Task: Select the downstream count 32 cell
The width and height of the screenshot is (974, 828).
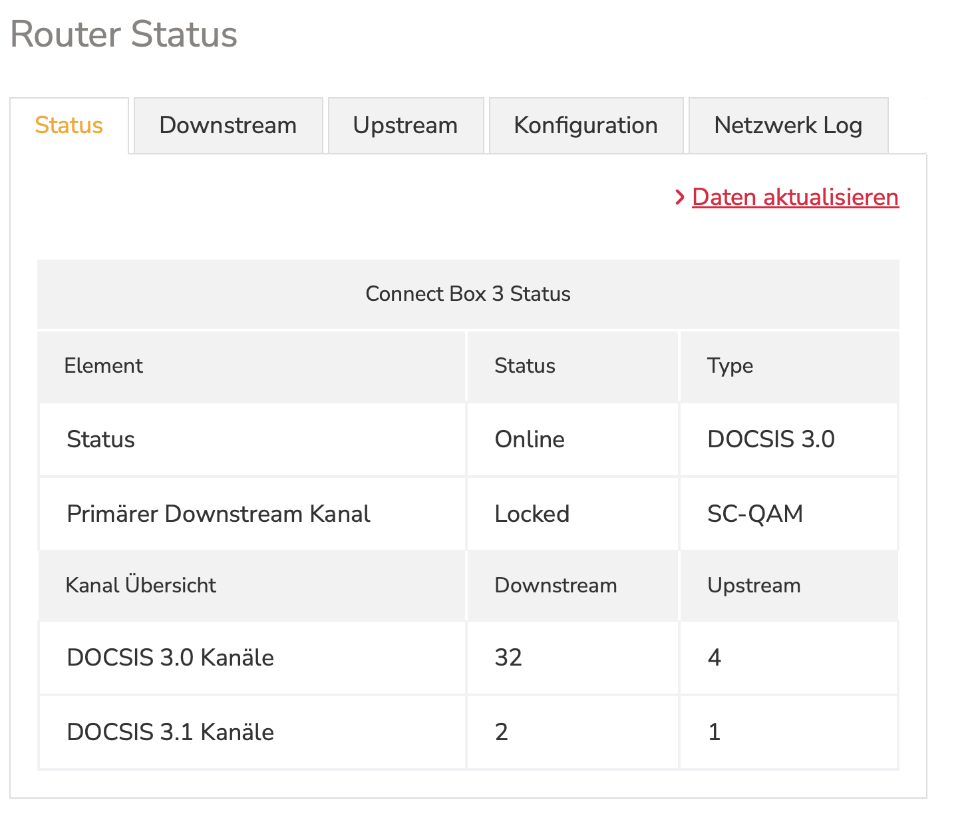Action: tap(508, 658)
